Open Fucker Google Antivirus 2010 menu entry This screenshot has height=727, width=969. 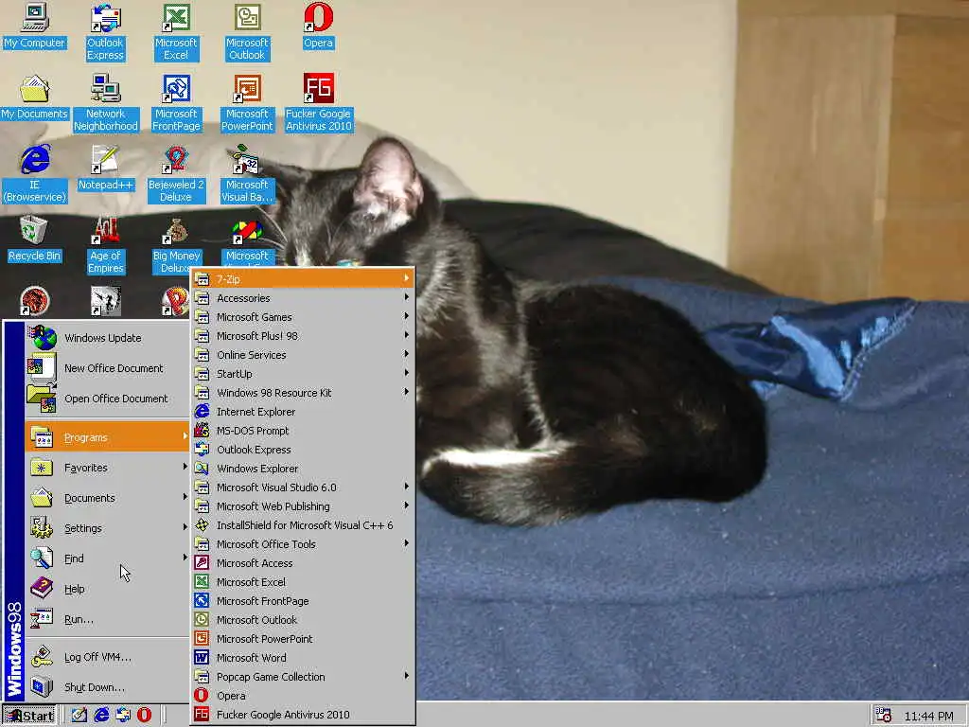click(x=303, y=715)
